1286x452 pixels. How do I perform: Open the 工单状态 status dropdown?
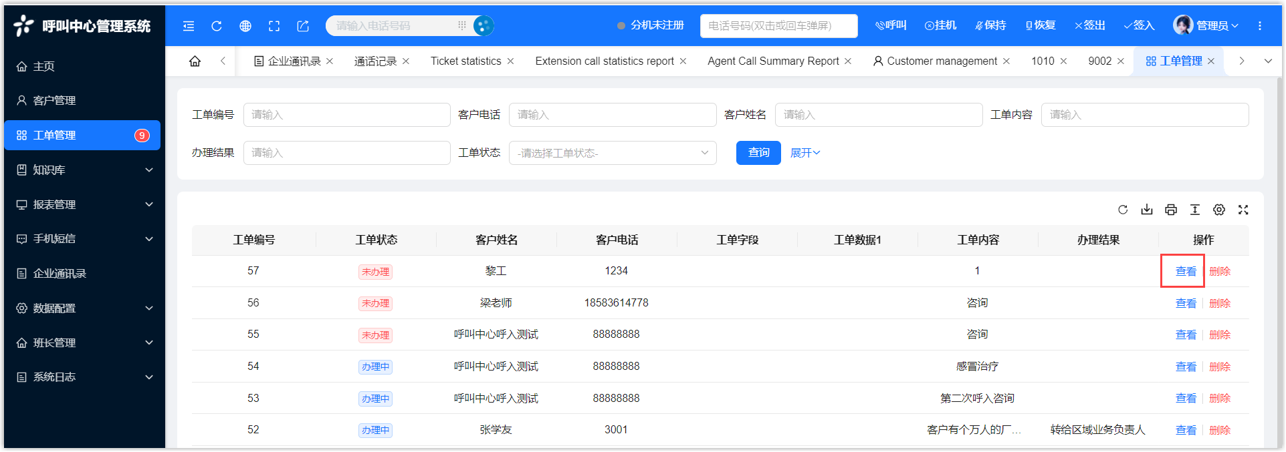612,153
